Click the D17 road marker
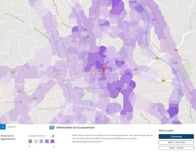The height and width of the screenshot is (154, 196). pyautogui.click(x=163, y=81)
